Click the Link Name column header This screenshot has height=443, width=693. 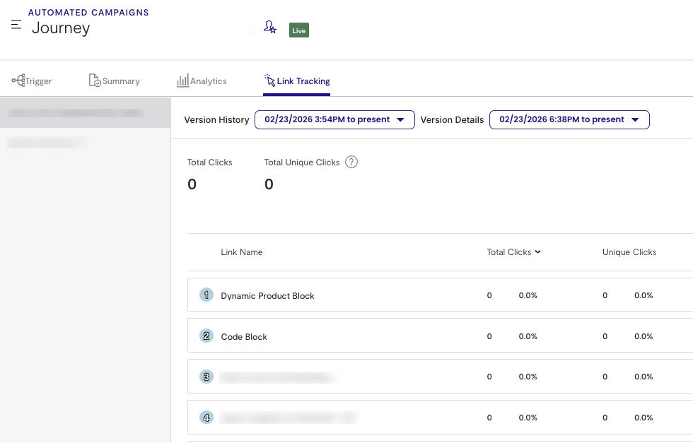pos(242,252)
